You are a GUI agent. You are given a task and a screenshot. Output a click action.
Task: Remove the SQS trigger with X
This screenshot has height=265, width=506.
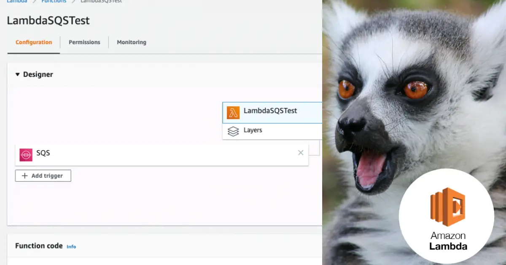click(301, 153)
